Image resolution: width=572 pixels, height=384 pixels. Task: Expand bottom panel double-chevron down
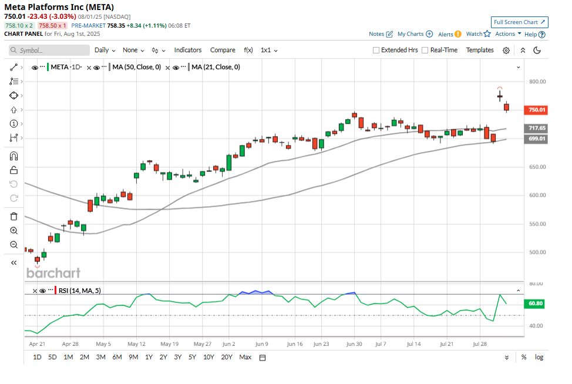(x=507, y=358)
